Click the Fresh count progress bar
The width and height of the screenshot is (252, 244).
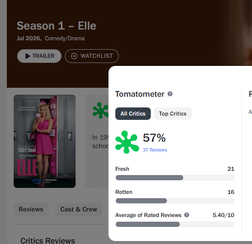pos(175,178)
